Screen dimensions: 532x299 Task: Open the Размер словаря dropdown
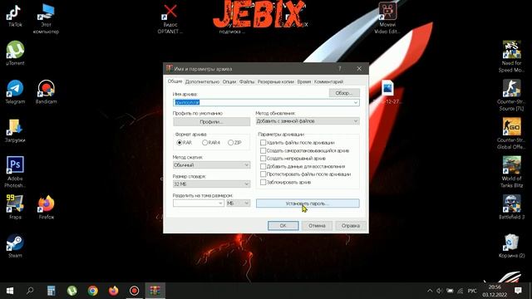[x=211, y=184]
